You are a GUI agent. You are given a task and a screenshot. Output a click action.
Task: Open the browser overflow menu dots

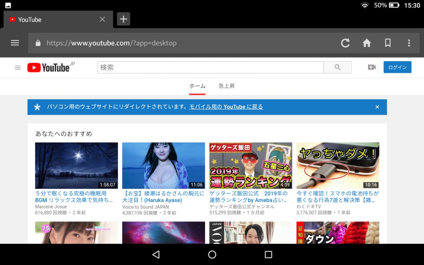tap(409, 43)
